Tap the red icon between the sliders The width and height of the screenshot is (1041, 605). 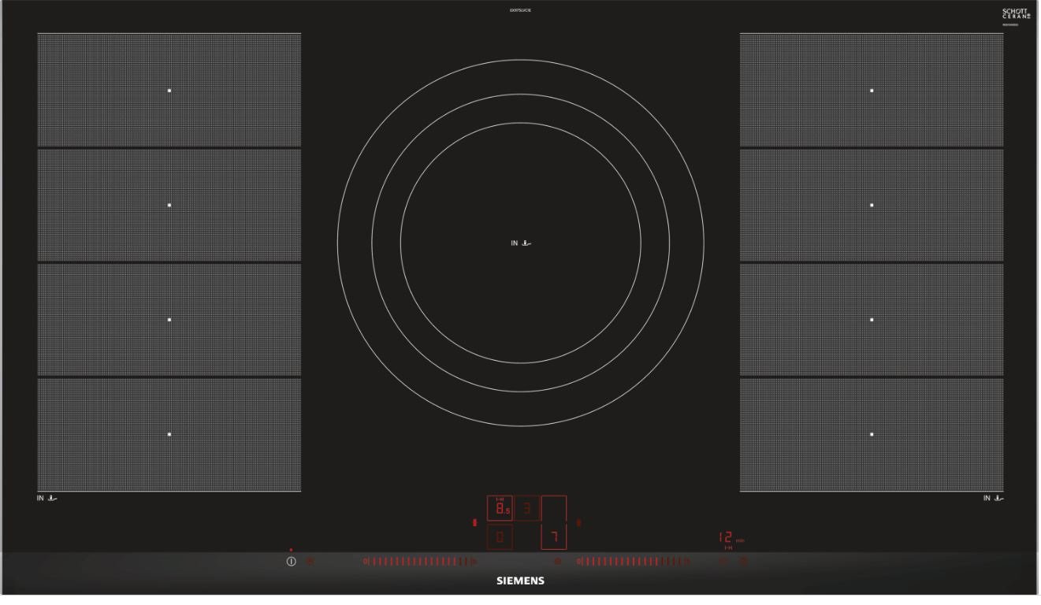(557, 562)
